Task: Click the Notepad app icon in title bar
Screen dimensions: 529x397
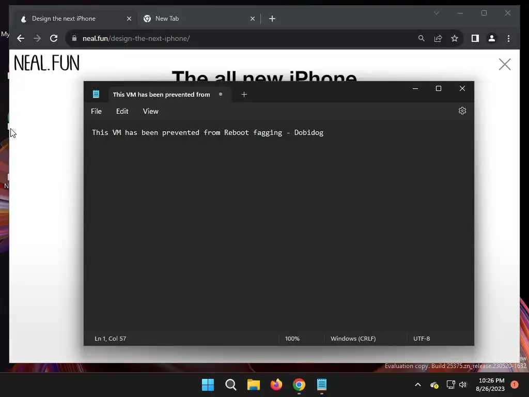Action: (x=96, y=94)
